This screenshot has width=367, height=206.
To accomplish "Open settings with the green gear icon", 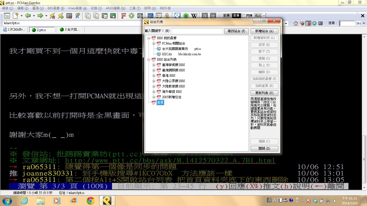I will [x=131, y=16].
